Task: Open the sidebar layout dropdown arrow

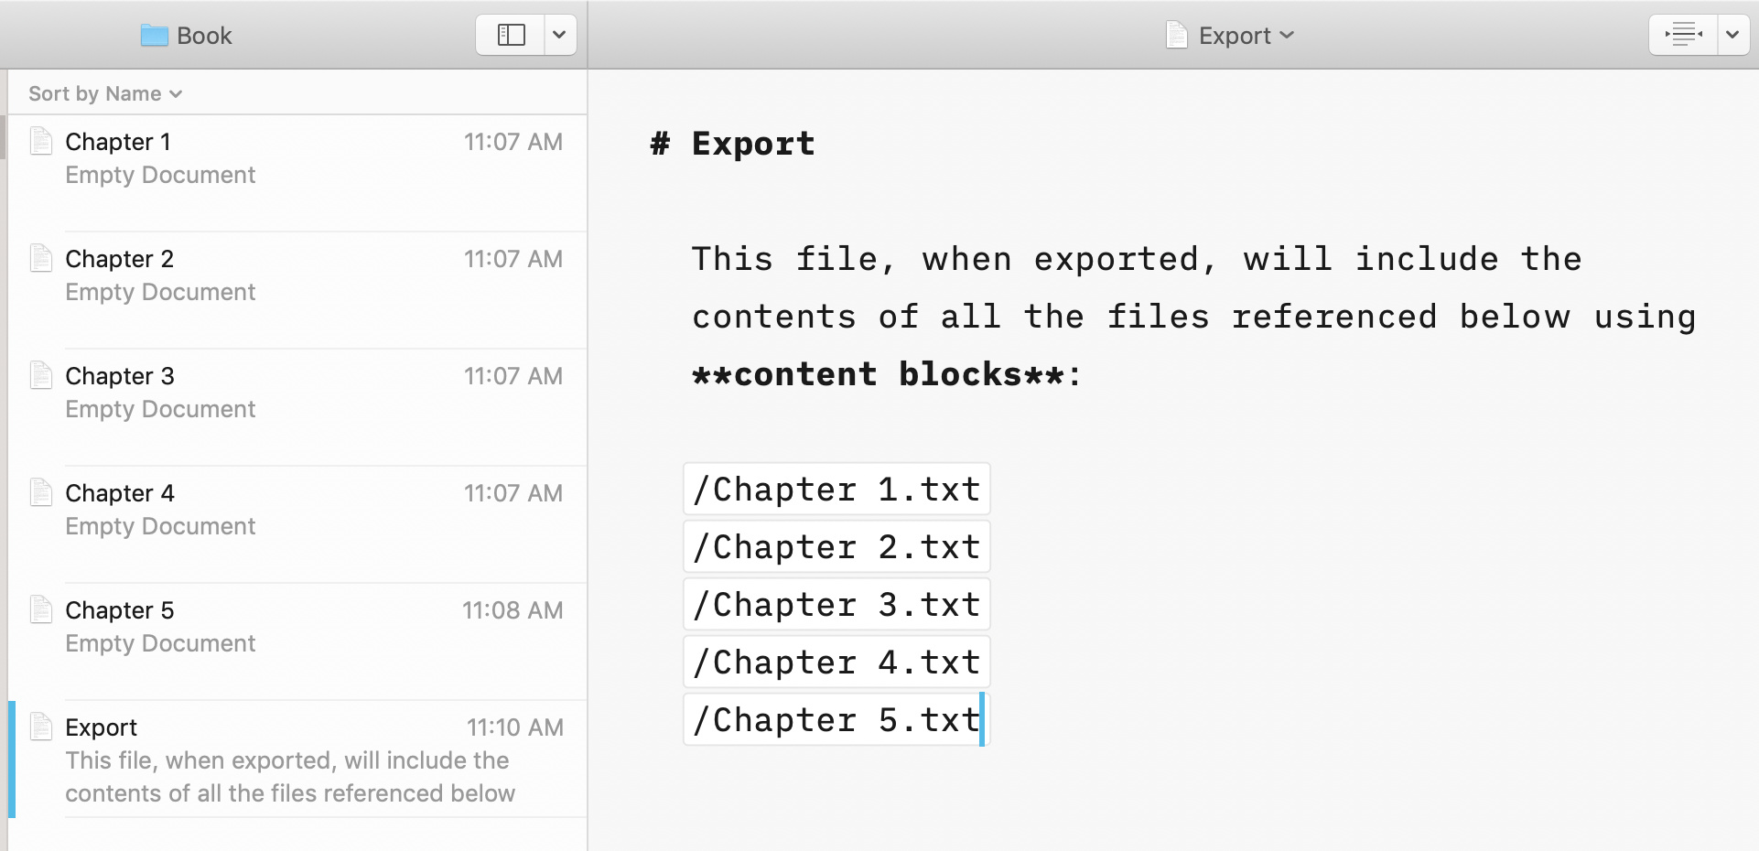Action: 559,36
